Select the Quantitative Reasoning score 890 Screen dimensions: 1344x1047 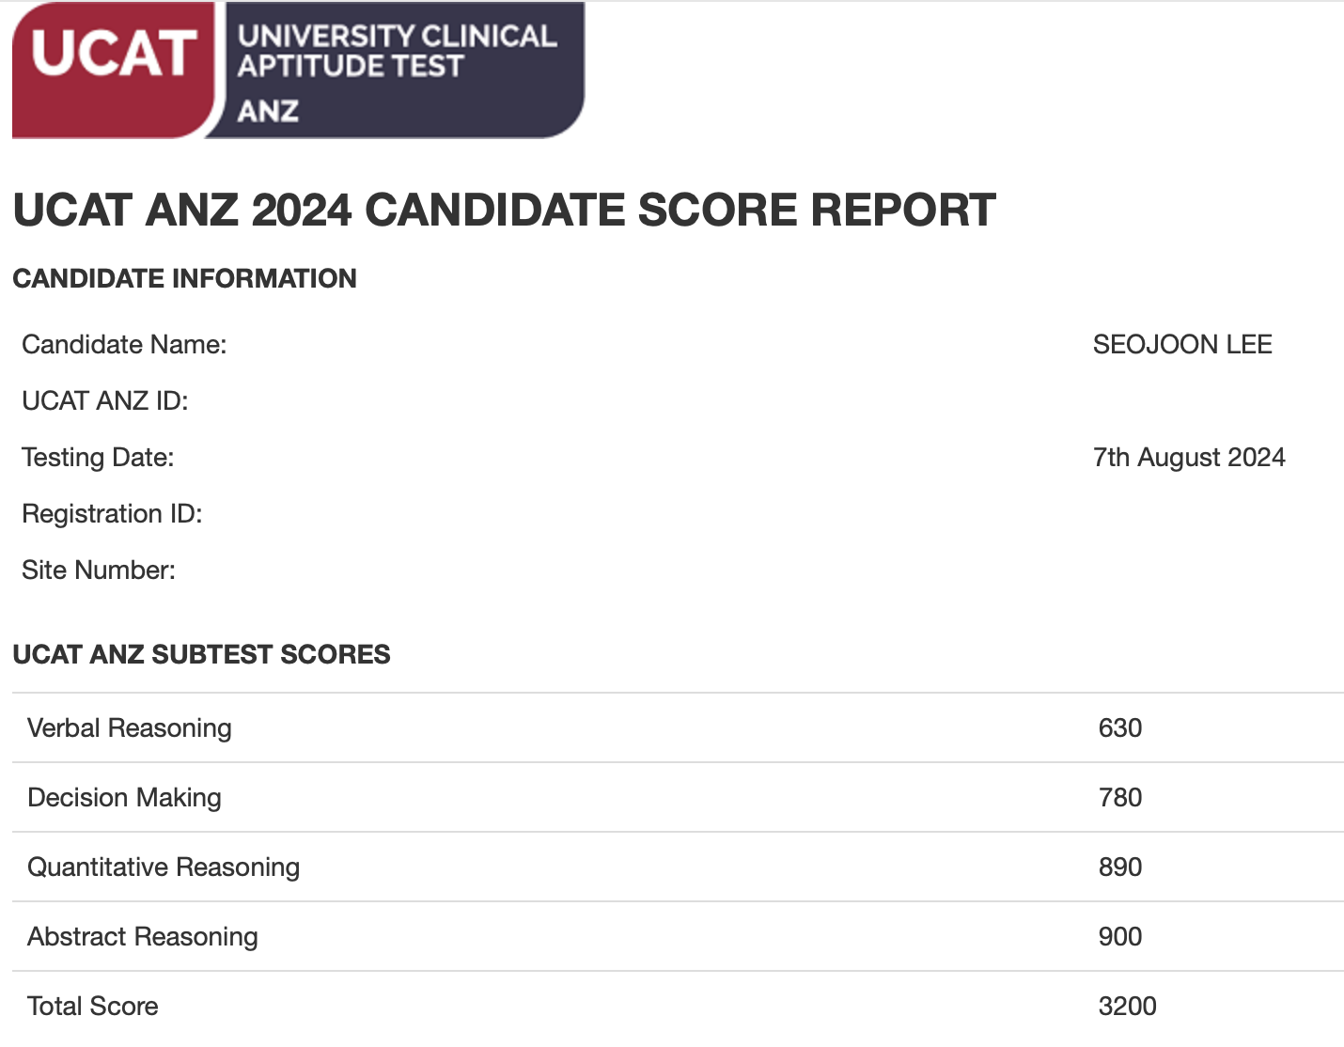tap(1120, 867)
